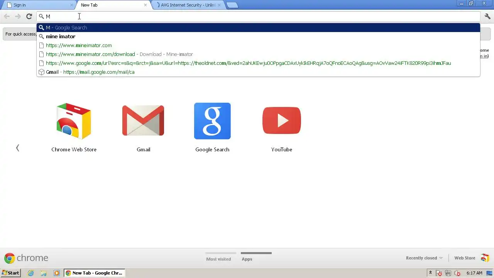Viewport: 494px width, 278px height.
Task: Select the 'M - Google Search' suggestion
Action: (x=258, y=27)
